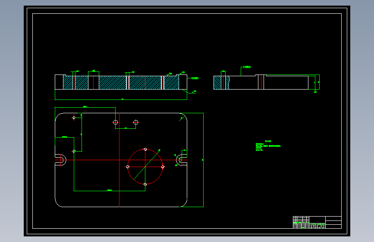Click the small hole above the left slot
The image size is (374, 242).
pos(74,151)
